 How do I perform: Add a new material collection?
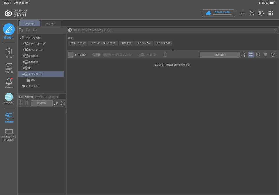click(21, 103)
